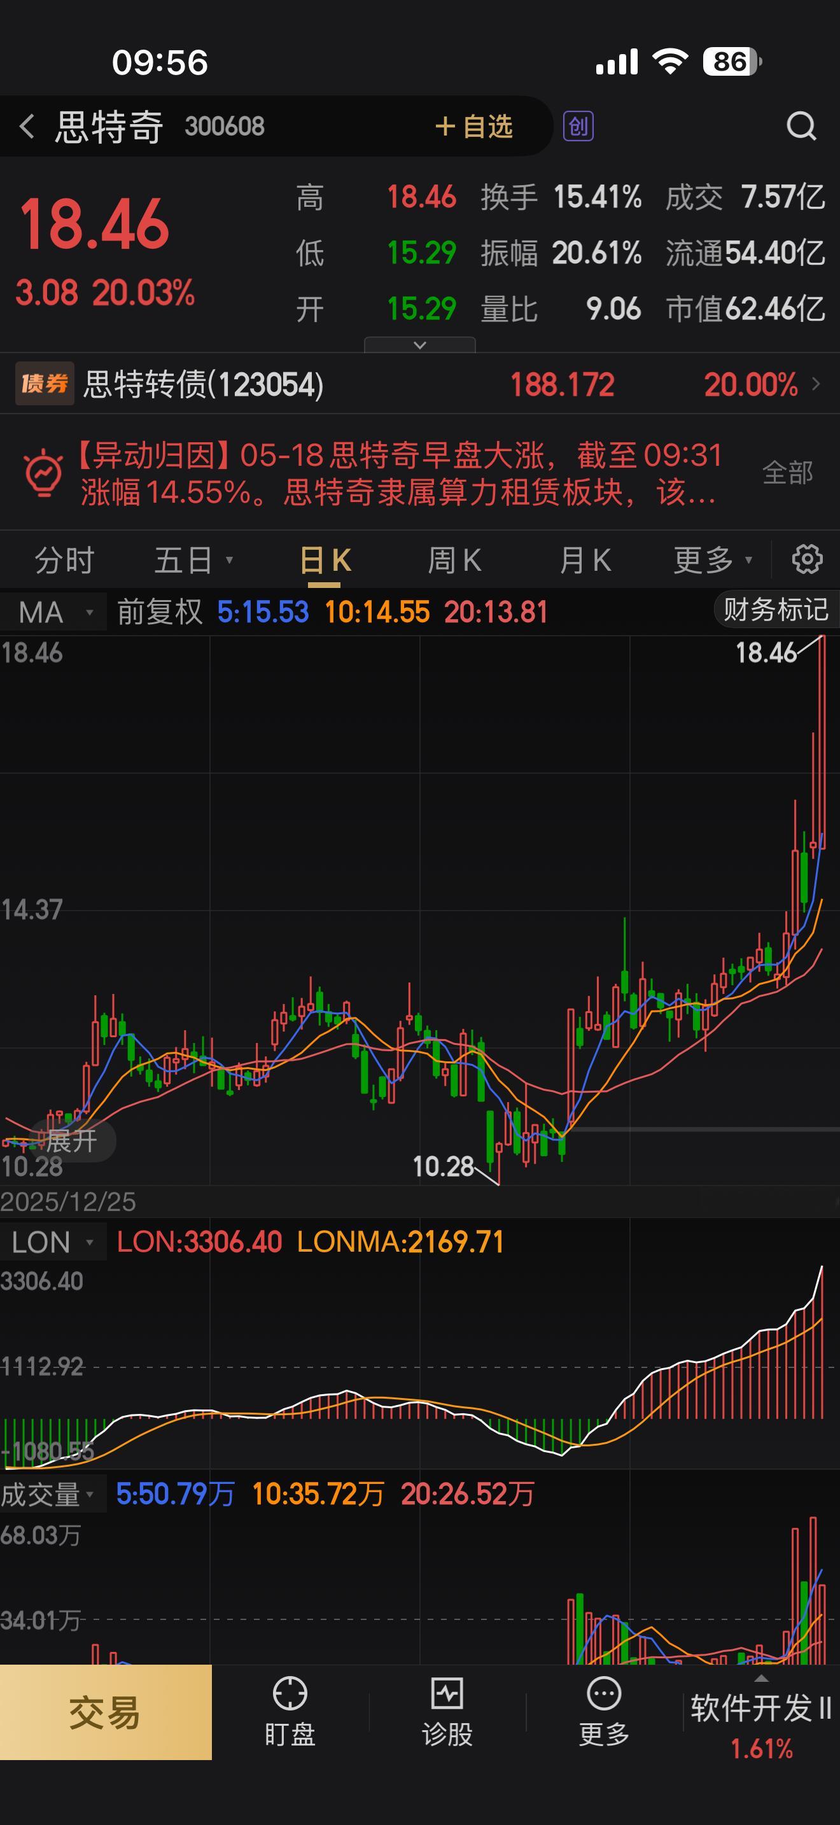Viewport: 840px width, 1825px height.
Task: Open the 更多 chart period dropdown
Action: tap(713, 561)
